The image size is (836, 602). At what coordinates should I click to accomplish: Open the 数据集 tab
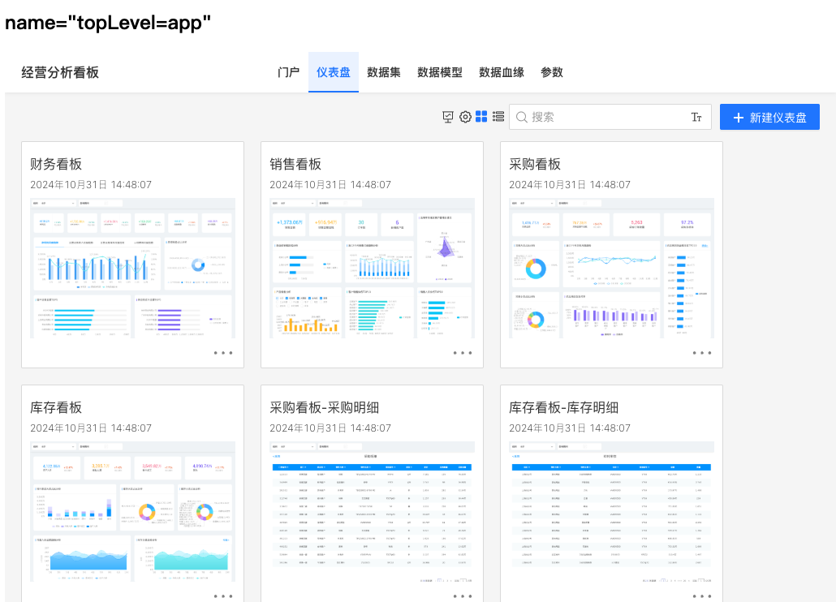(383, 72)
